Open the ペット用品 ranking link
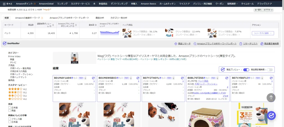 [x=203, y=81]
